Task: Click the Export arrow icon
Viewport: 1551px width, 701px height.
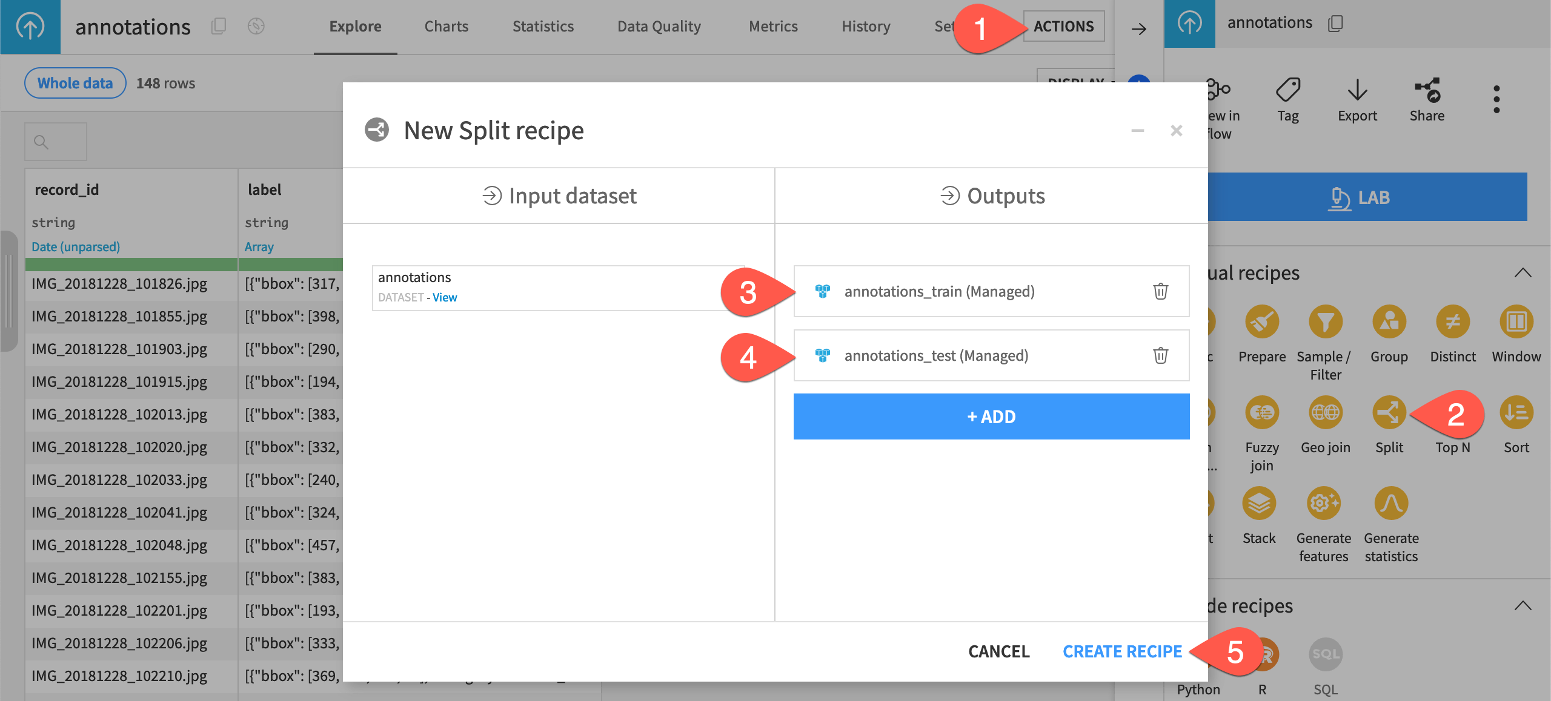Action: (x=1357, y=90)
